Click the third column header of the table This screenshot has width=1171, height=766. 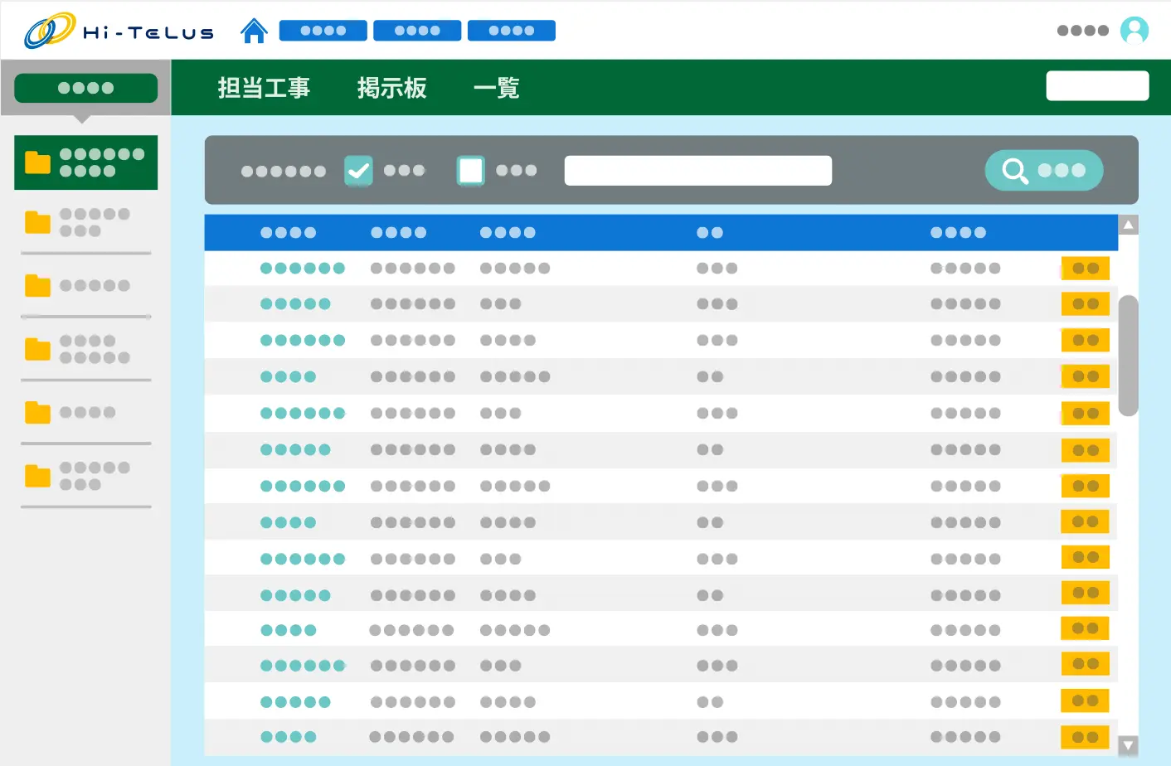(x=508, y=233)
